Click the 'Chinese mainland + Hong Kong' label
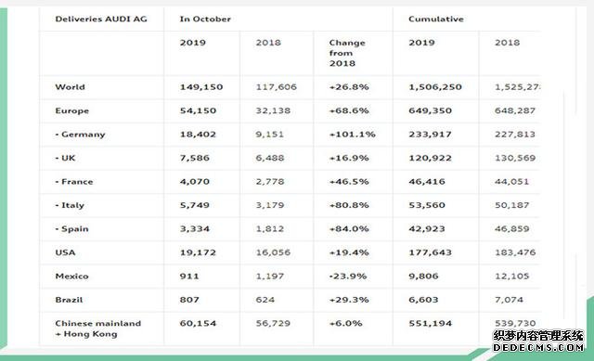Image resolution: width=594 pixels, height=361 pixels. 97,329
